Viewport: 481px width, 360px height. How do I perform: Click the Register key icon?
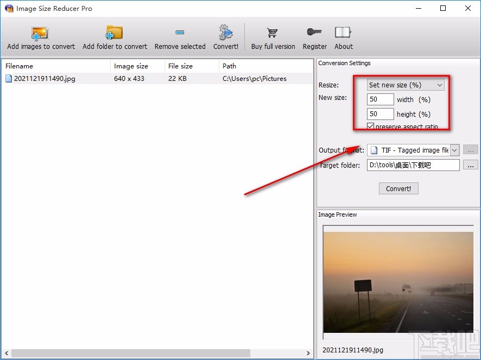pos(315,33)
